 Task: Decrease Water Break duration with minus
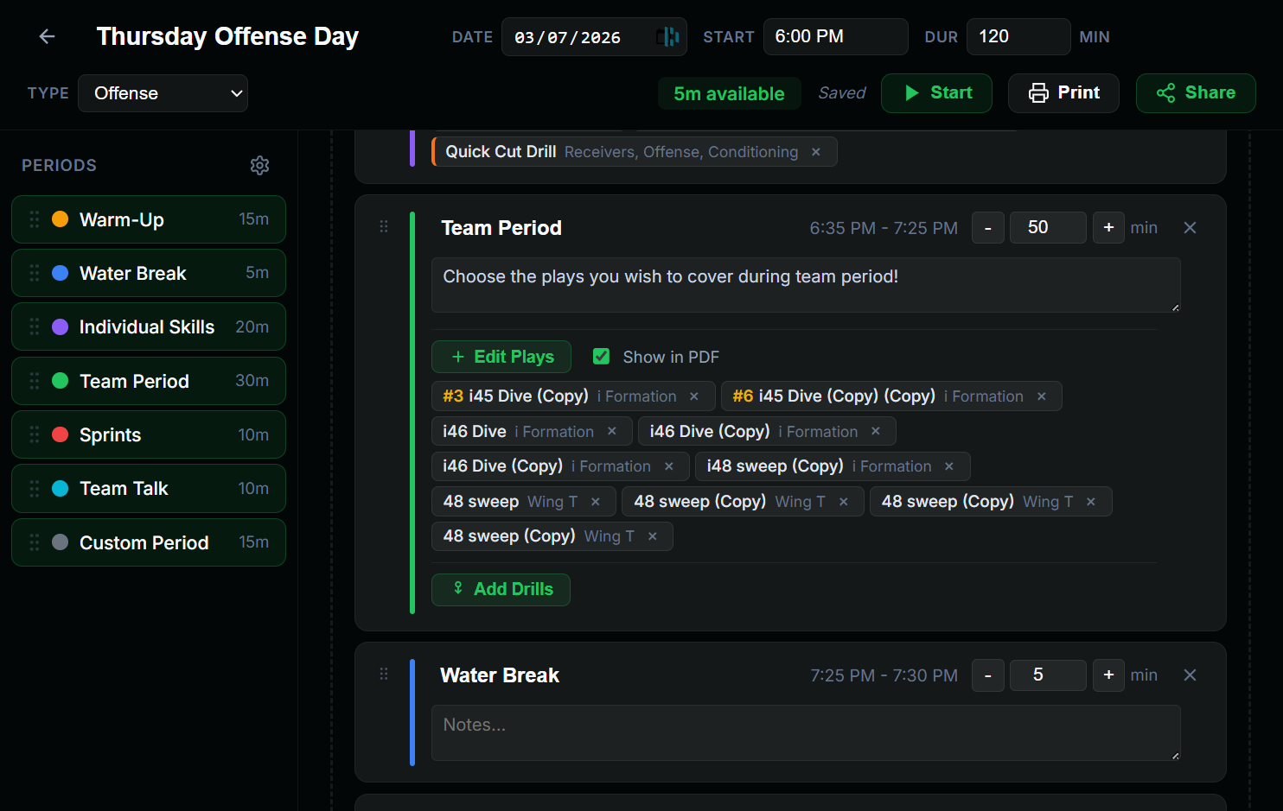pyautogui.click(x=988, y=675)
